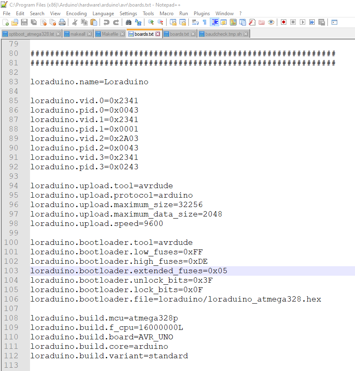The image size is (355, 371).
Task: Start macro recording with the red dot
Action: (284, 23)
